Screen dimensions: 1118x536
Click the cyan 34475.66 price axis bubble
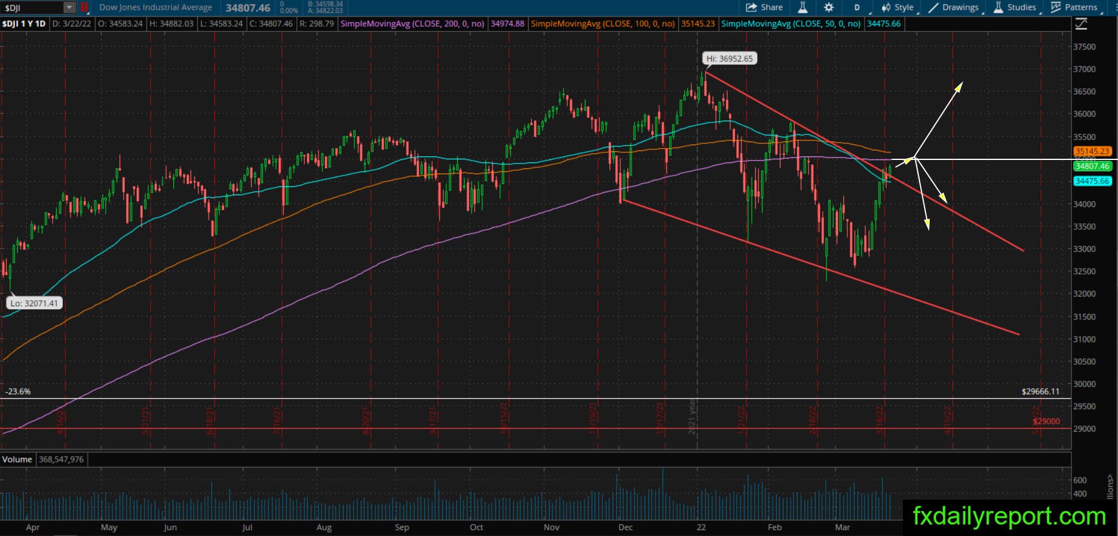click(1092, 181)
